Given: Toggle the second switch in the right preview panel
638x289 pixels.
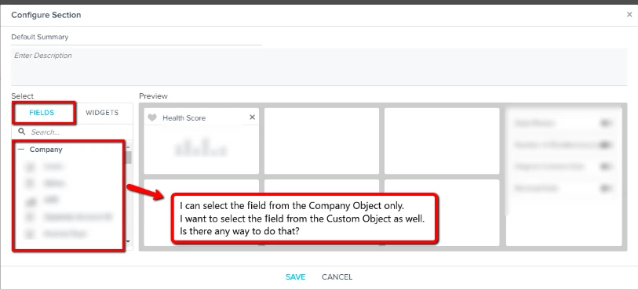Looking at the screenshot, I should [607, 144].
